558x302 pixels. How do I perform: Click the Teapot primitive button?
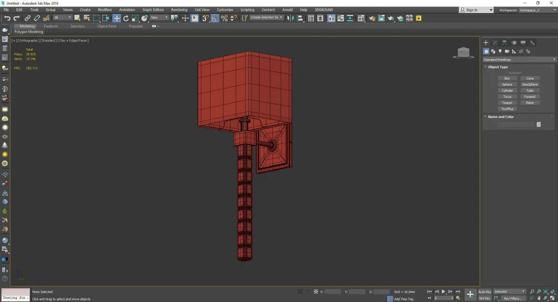click(507, 103)
